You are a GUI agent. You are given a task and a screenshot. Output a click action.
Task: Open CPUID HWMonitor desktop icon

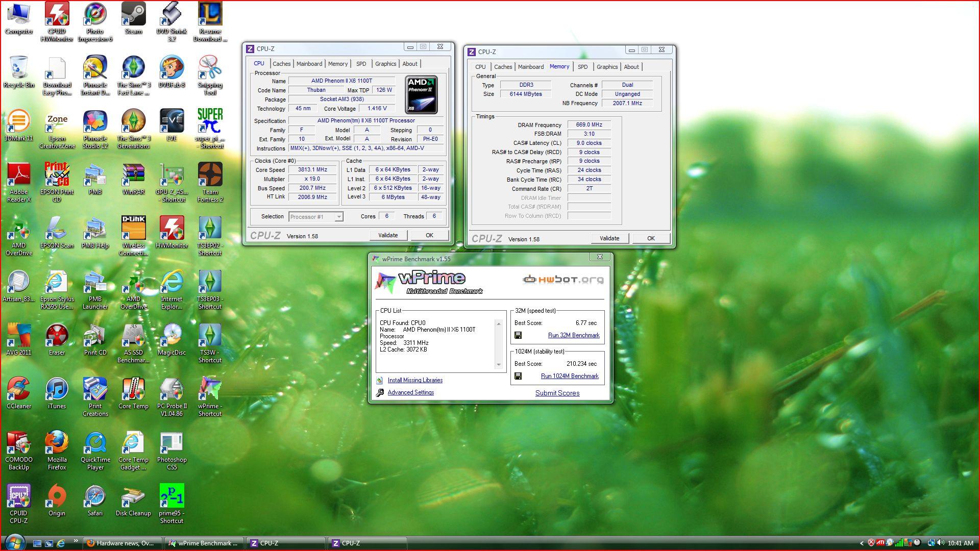[57, 21]
